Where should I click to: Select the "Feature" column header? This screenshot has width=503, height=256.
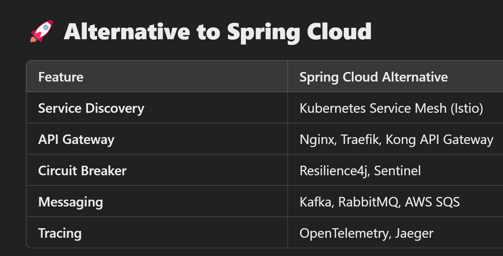coord(61,77)
